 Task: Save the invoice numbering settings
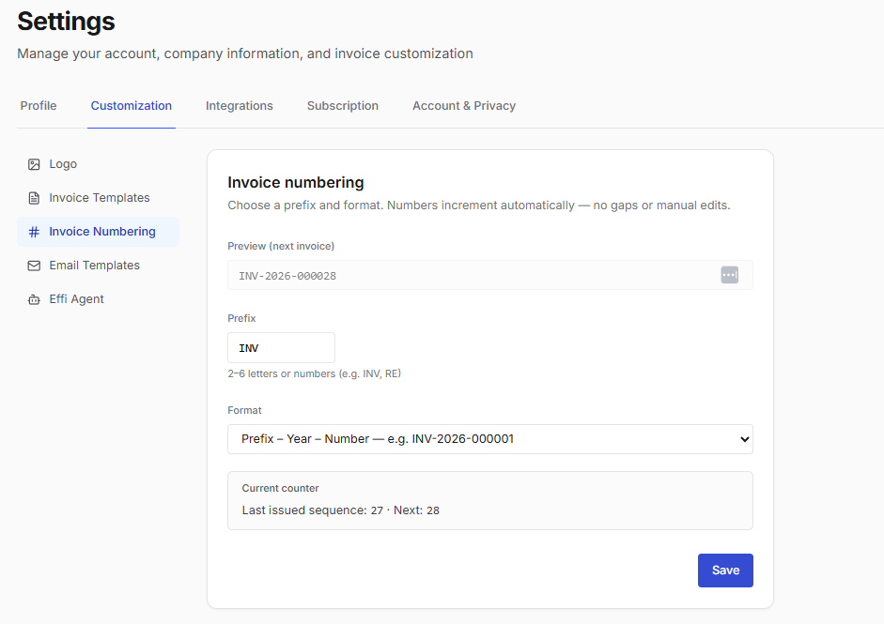click(725, 571)
